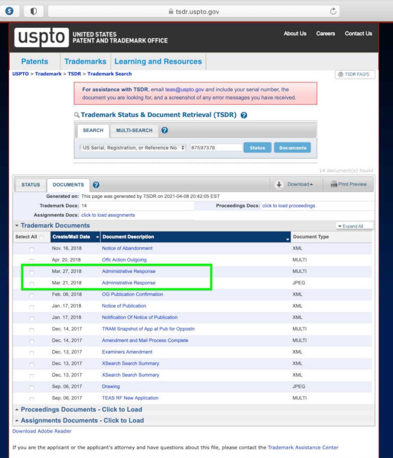393x458 pixels.
Task: Tick the Select All checkbox
Action: click(41, 237)
